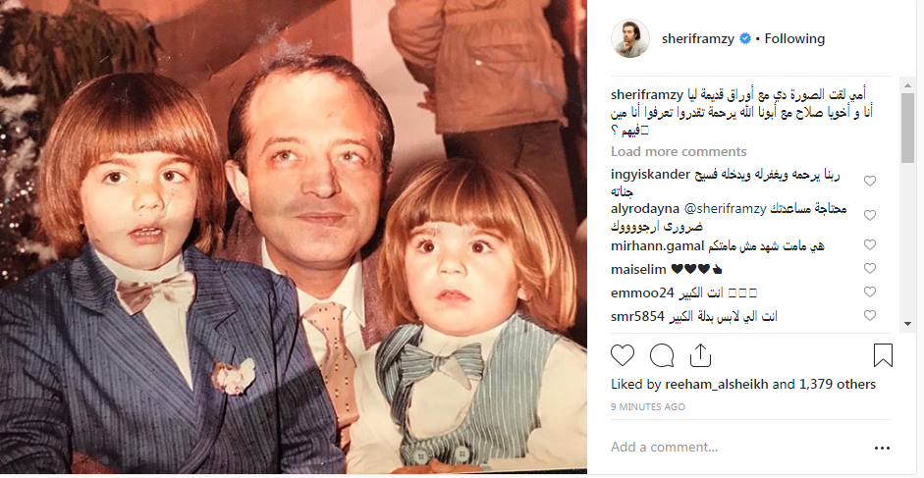Open the three dots more options menu
924x478 pixels.
[882, 448]
